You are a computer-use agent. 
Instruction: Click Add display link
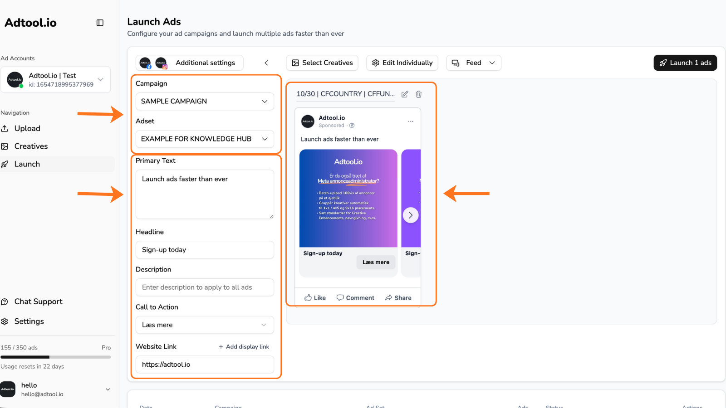tap(244, 346)
